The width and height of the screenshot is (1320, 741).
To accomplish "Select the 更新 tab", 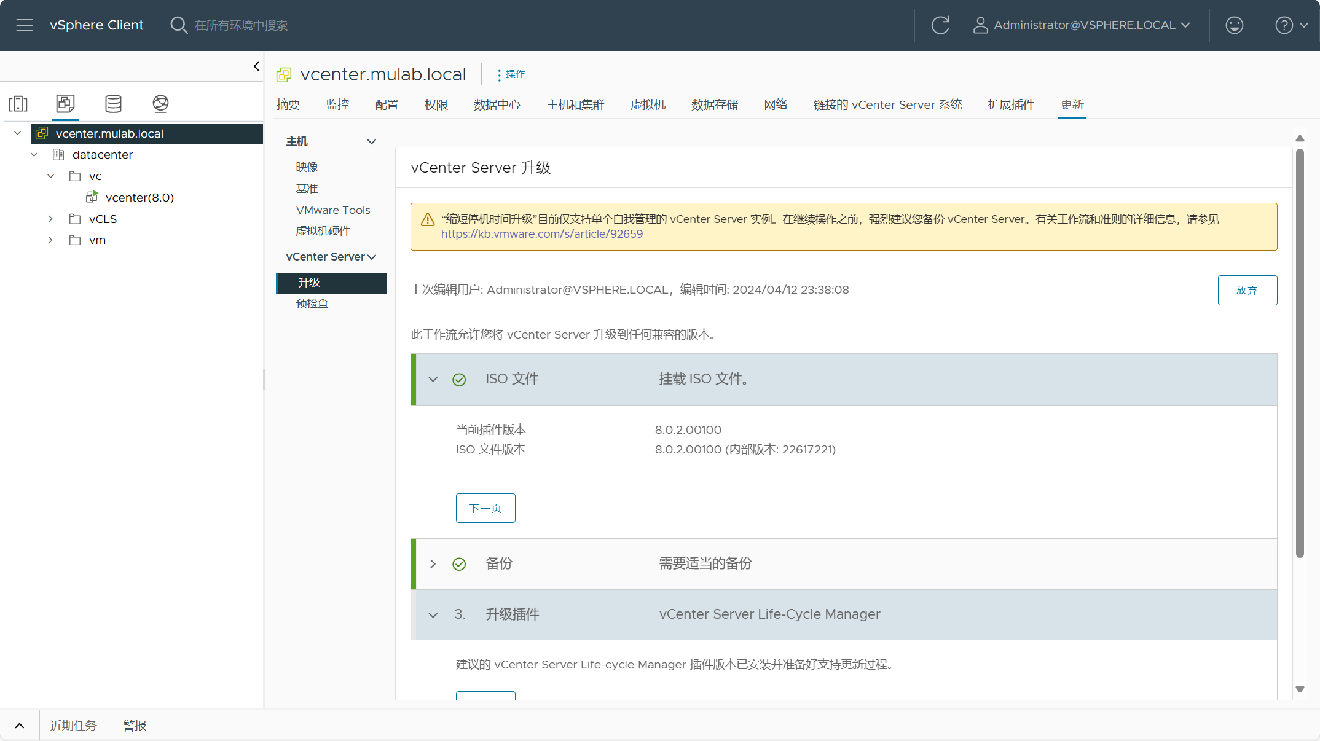I will (1072, 104).
